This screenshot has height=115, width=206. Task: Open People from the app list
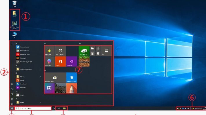20,95
